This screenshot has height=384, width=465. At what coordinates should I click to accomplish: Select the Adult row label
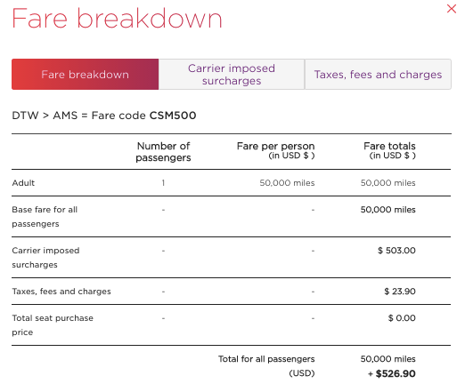click(23, 183)
